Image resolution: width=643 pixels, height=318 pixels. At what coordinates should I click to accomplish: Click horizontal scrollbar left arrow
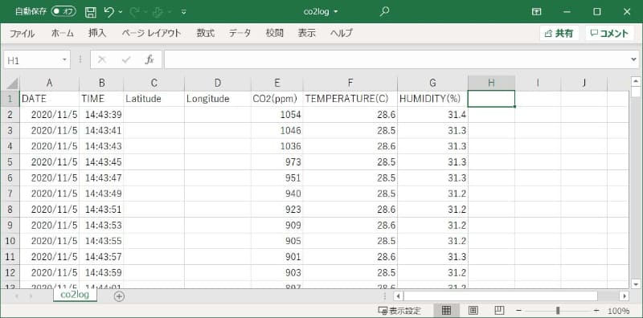(398, 296)
